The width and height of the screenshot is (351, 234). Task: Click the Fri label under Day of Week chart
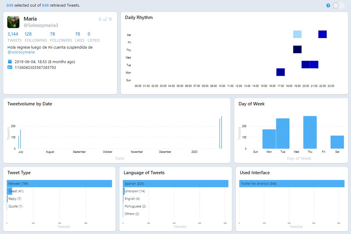point(324,152)
